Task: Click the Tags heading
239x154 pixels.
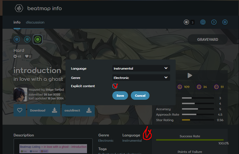Action: pyautogui.click(x=102, y=149)
